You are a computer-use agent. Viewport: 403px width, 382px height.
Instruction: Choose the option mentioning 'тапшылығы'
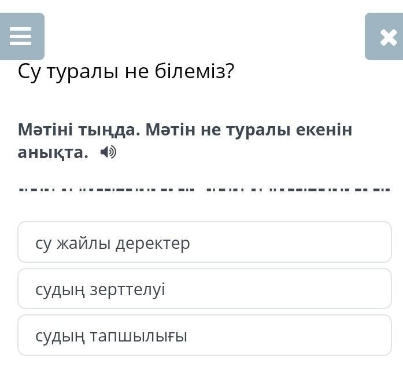205,335
